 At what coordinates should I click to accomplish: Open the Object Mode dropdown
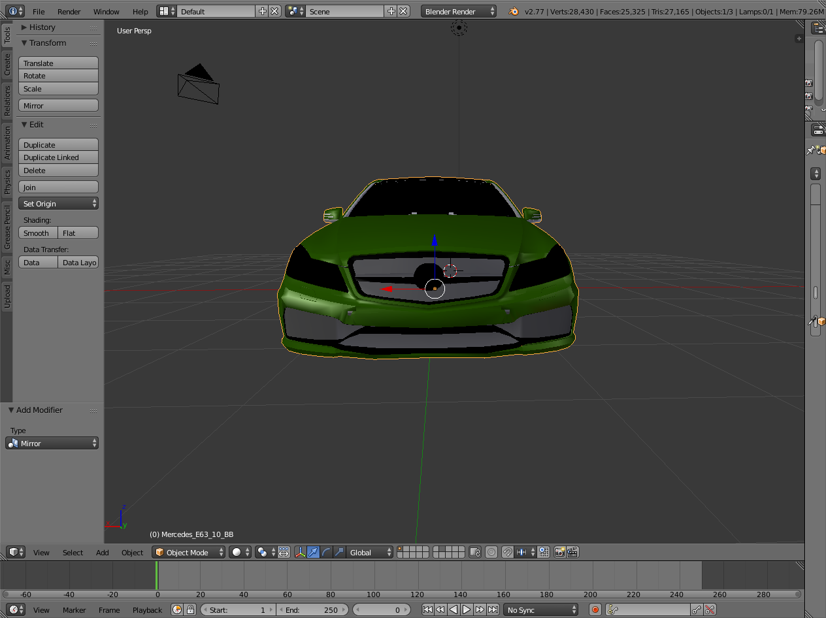189,552
